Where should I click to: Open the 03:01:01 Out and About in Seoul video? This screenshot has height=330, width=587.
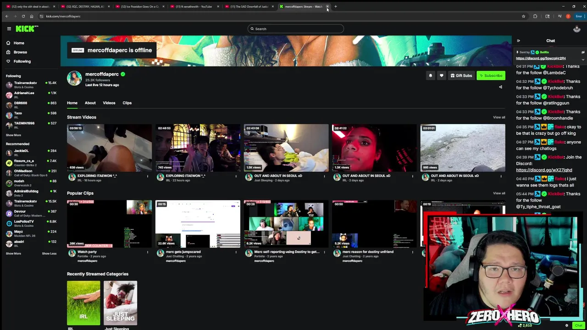pyautogui.click(x=463, y=148)
